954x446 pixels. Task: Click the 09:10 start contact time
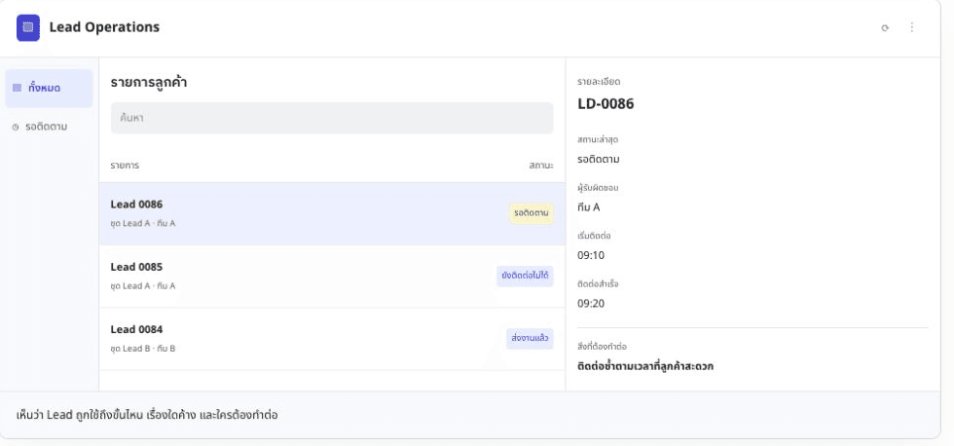[x=591, y=255]
